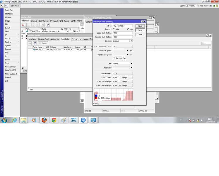Click the remove minus icon in Wireless Tables toolbar
This screenshot has height=176, width=219.
click(30, 43)
